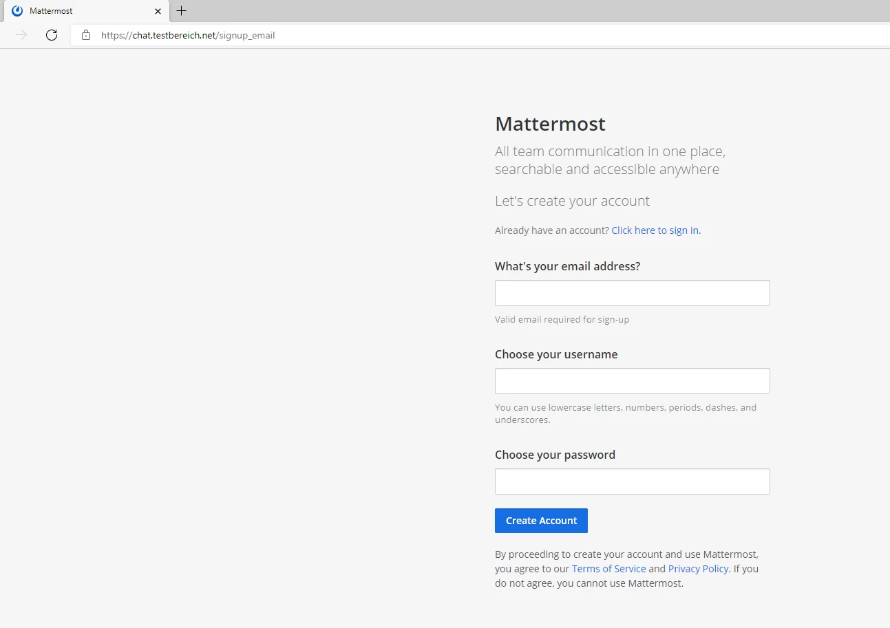Click 'Choose your username' label
This screenshot has height=628, width=890.
556,354
